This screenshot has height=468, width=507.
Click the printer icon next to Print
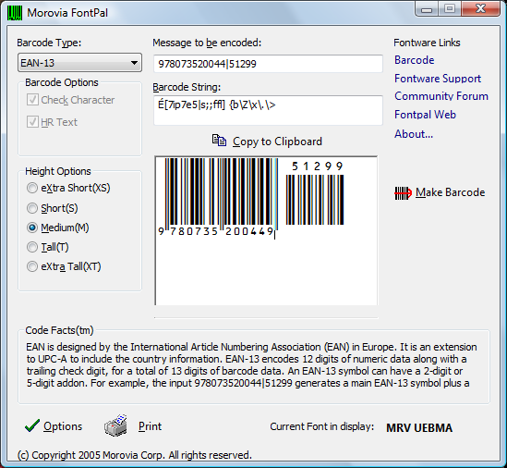point(115,425)
